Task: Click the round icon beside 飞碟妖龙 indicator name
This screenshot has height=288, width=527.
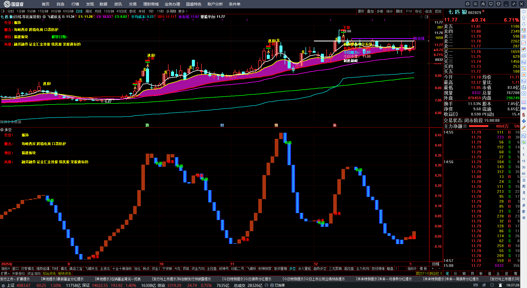Action: 44,17
